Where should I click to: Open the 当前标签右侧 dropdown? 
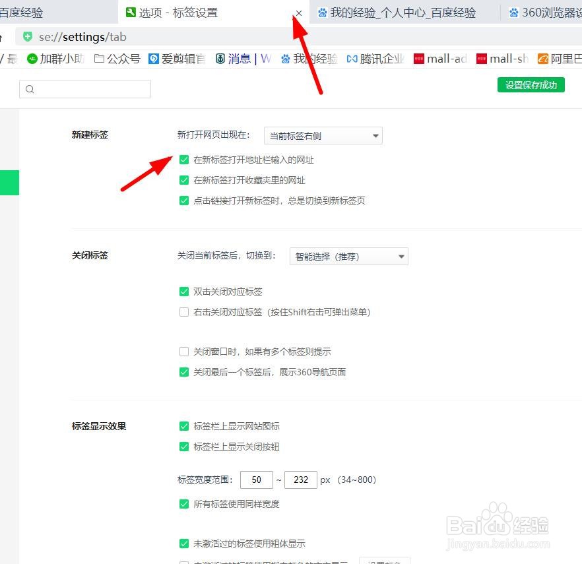pos(323,135)
